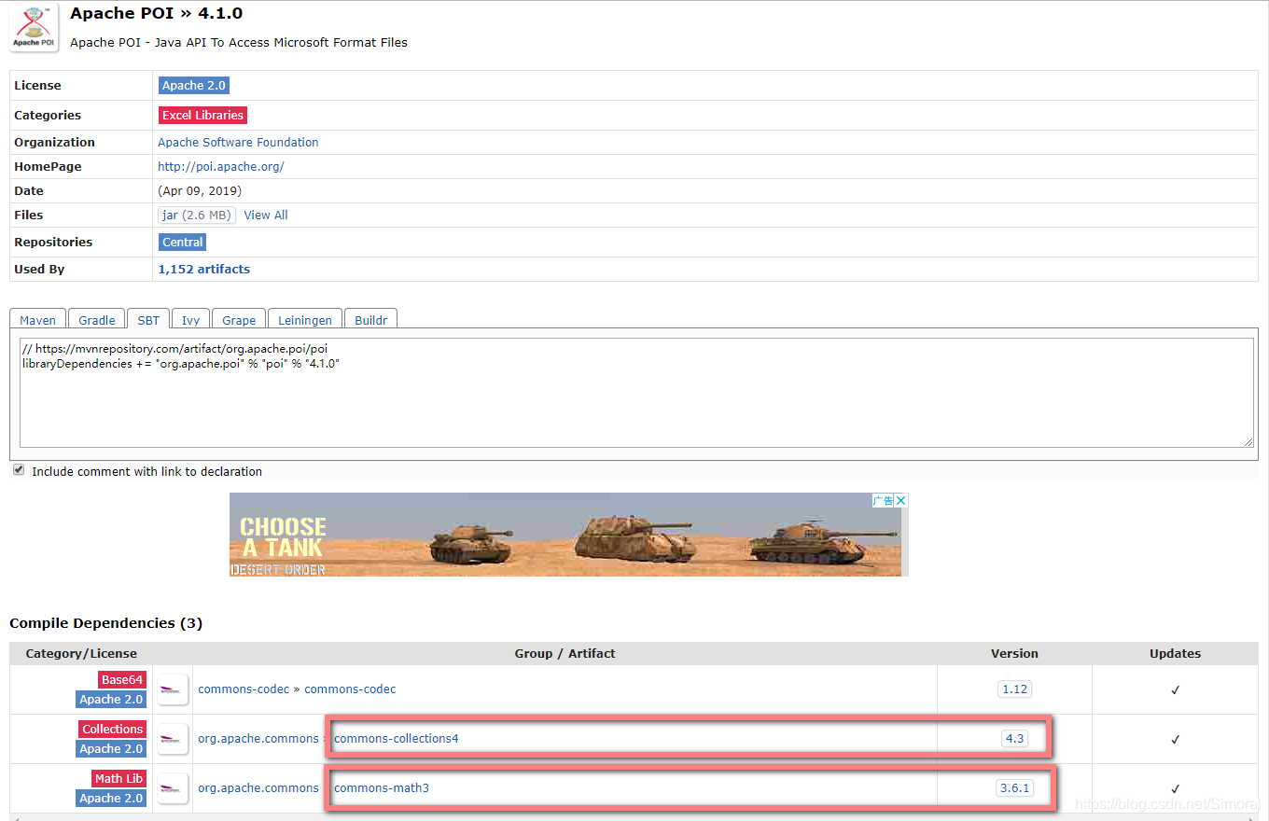
Task: Open the commons-codec artifact link
Action: [x=350, y=689]
